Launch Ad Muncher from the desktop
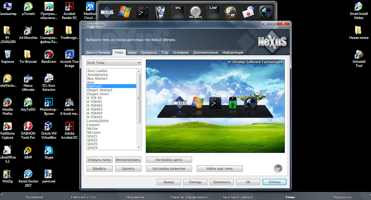 [x=28, y=33]
